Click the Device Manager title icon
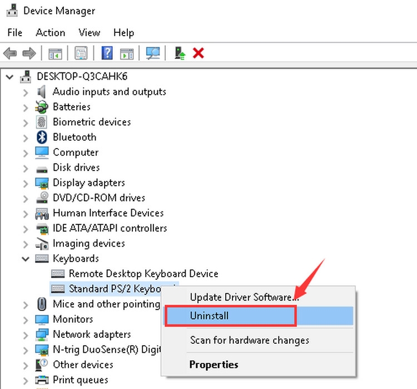Screen dimensions: 417x389 [12, 11]
